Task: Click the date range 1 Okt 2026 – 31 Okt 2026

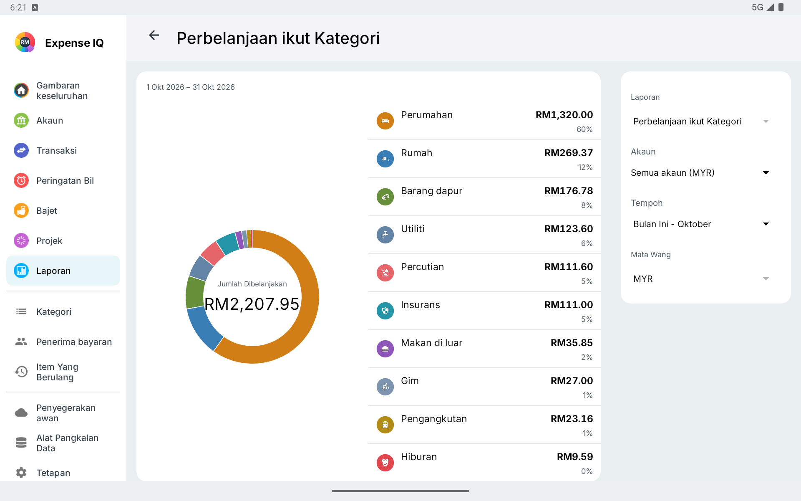Action: [x=191, y=87]
